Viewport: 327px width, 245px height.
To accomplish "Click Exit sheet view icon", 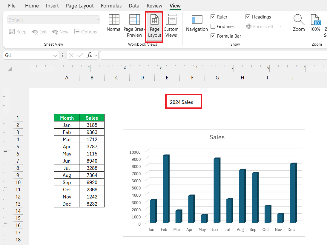I will 35,32.
